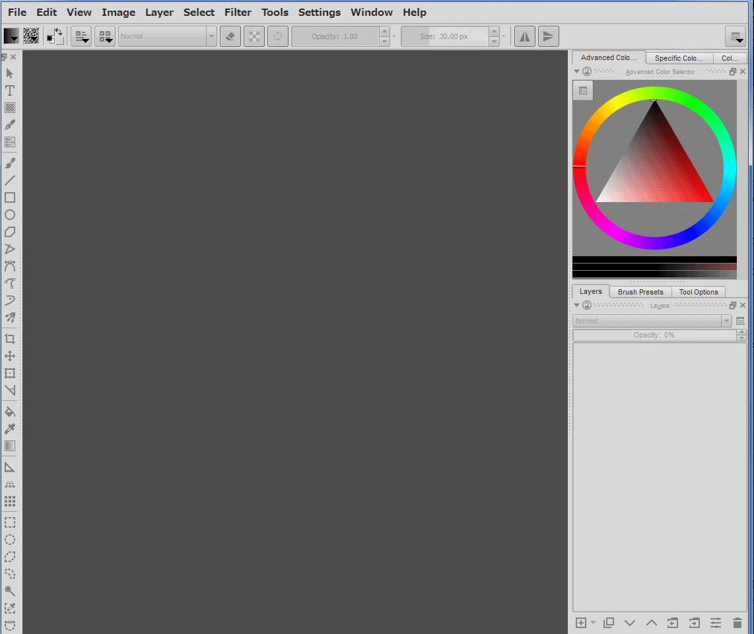Select the Freehand Brush tool
This screenshot has width=754, height=634.
tap(10, 163)
